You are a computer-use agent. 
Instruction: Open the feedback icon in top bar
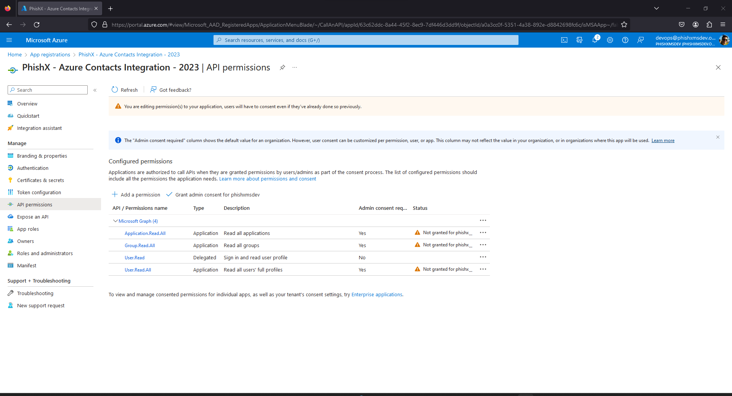[x=640, y=40]
